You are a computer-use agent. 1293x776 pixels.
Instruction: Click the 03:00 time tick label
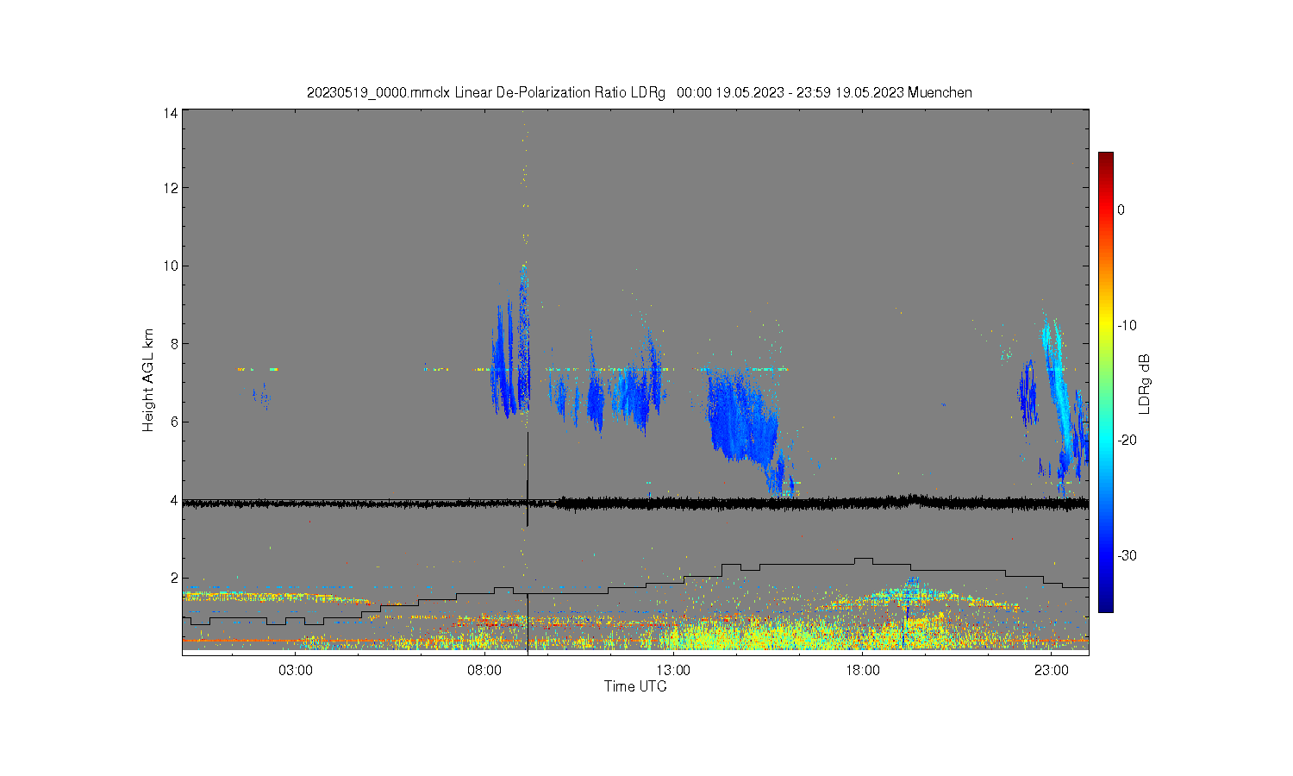[x=296, y=670]
